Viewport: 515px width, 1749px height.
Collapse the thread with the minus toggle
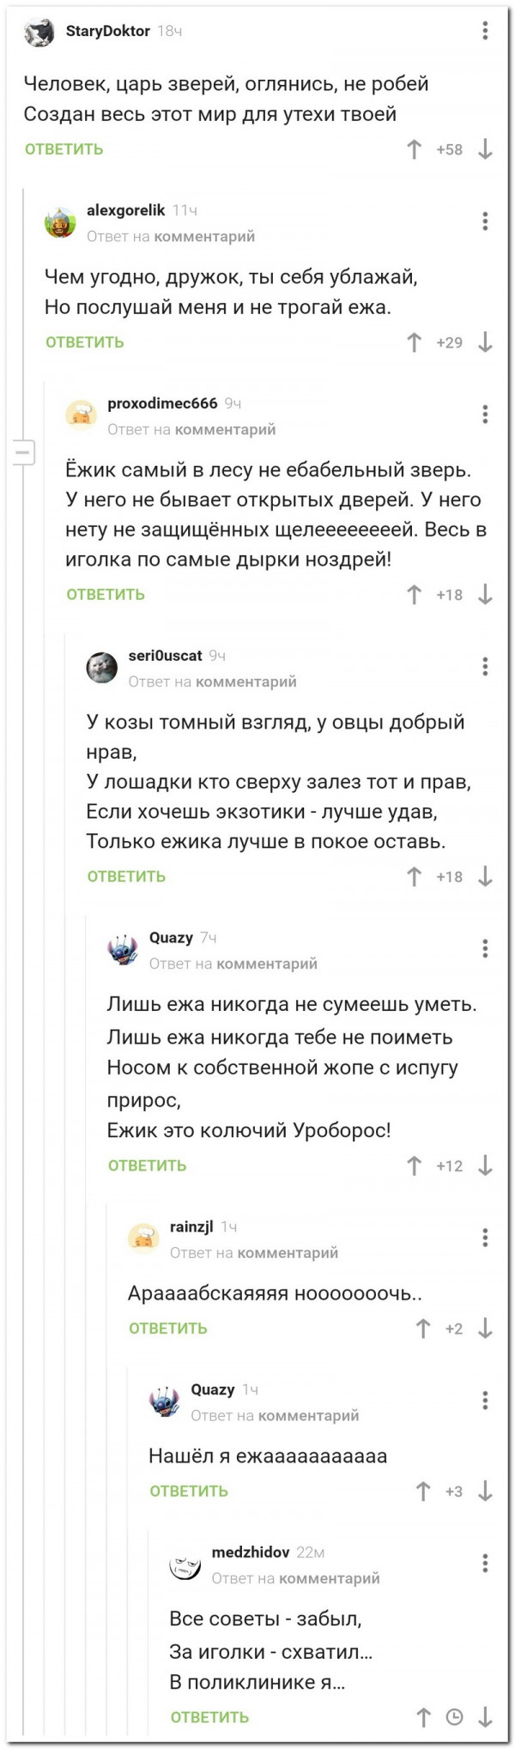22,451
